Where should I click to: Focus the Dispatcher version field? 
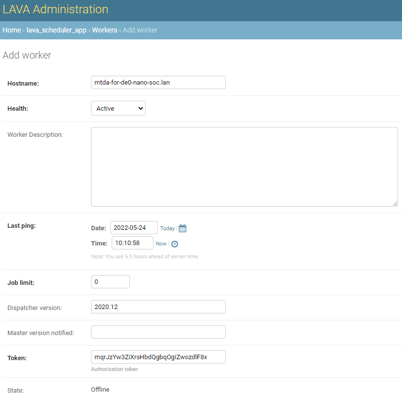tap(158, 307)
